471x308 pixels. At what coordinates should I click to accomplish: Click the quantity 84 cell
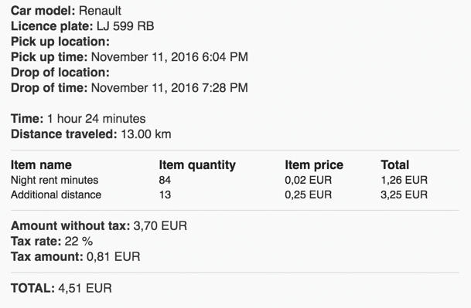click(165, 180)
